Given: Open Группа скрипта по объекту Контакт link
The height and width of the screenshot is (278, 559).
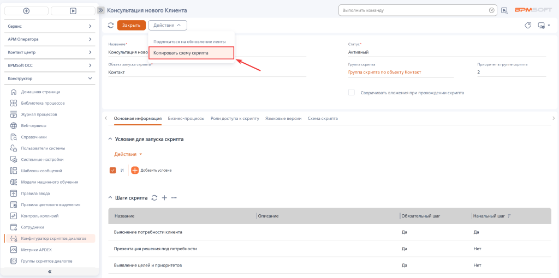Looking at the screenshot, I should pyautogui.click(x=385, y=72).
